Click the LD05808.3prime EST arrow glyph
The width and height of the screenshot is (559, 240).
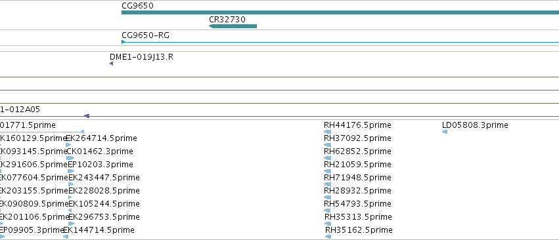click(445, 132)
